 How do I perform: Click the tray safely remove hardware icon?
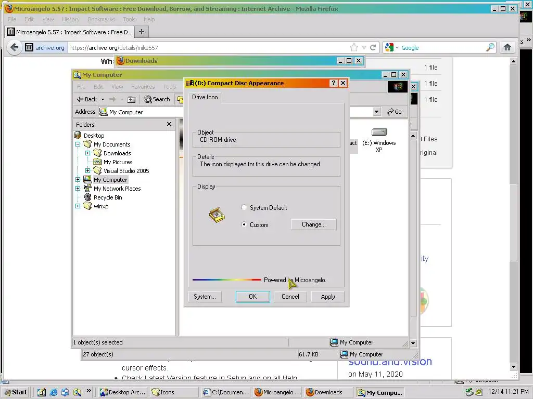coord(469,392)
